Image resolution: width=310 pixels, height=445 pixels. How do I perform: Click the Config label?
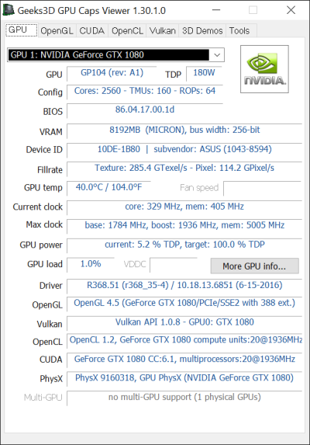pyautogui.click(x=50, y=92)
